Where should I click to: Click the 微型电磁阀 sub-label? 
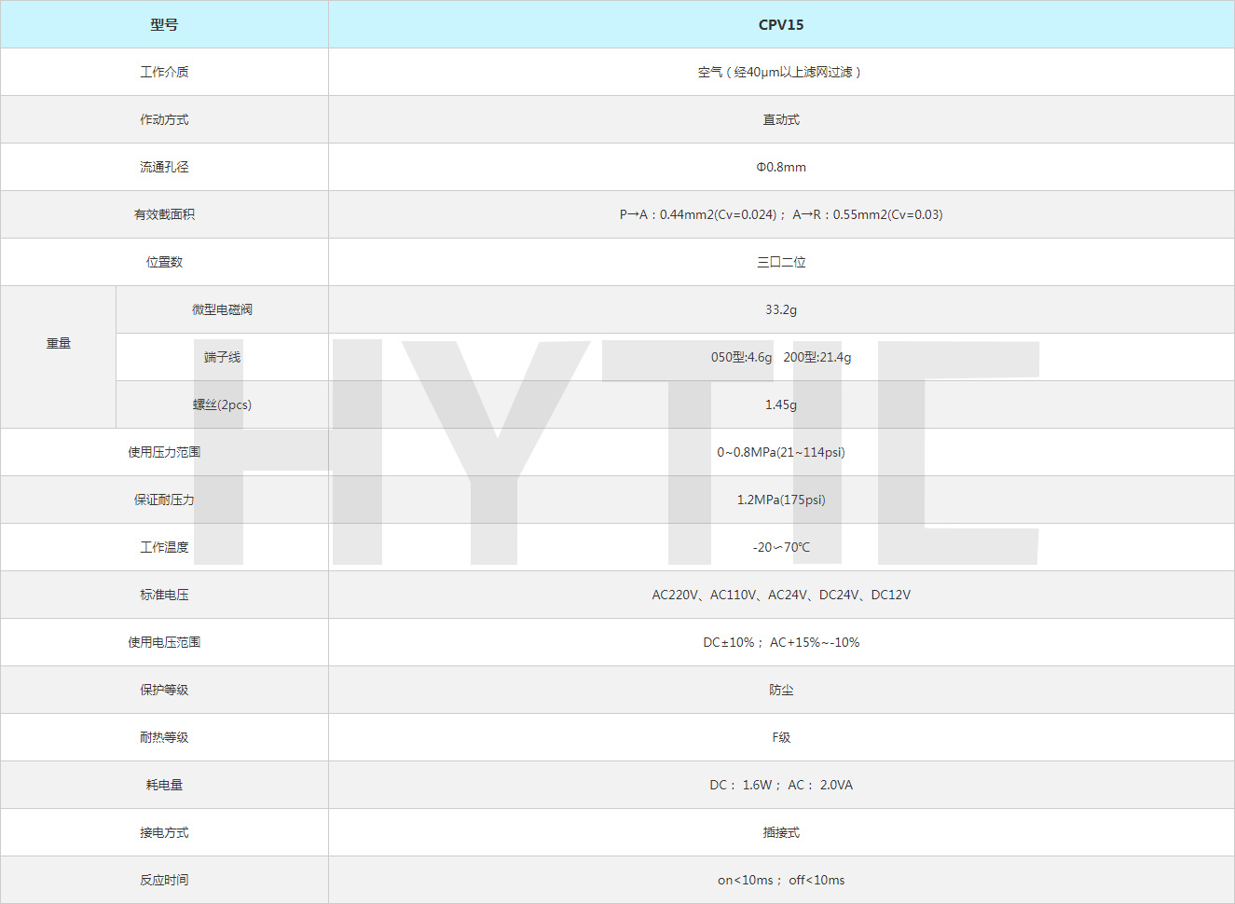coord(222,309)
